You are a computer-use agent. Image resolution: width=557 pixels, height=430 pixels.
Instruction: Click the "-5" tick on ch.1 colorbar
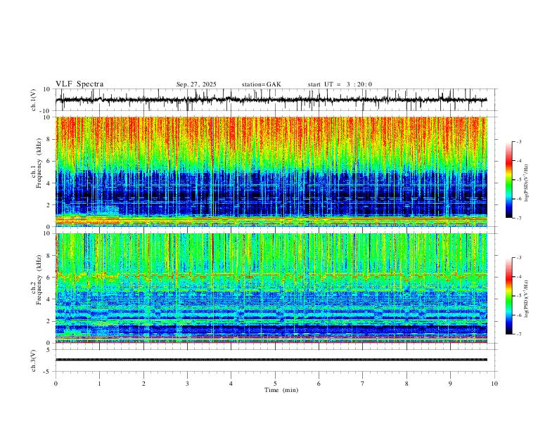[x=519, y=180]
